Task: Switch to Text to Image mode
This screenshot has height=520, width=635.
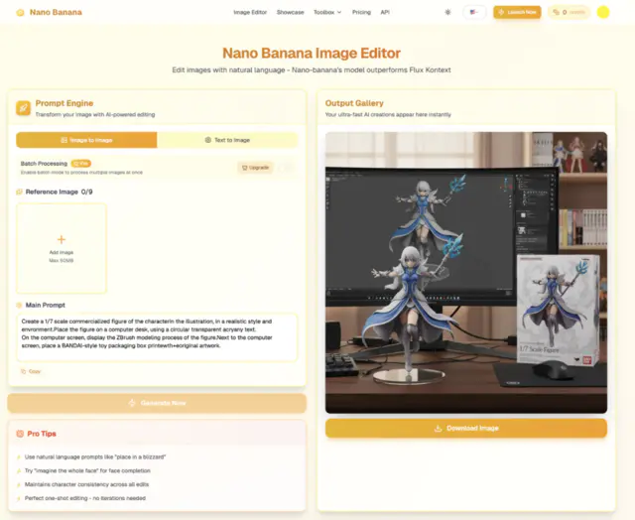Action: [227, 140]
